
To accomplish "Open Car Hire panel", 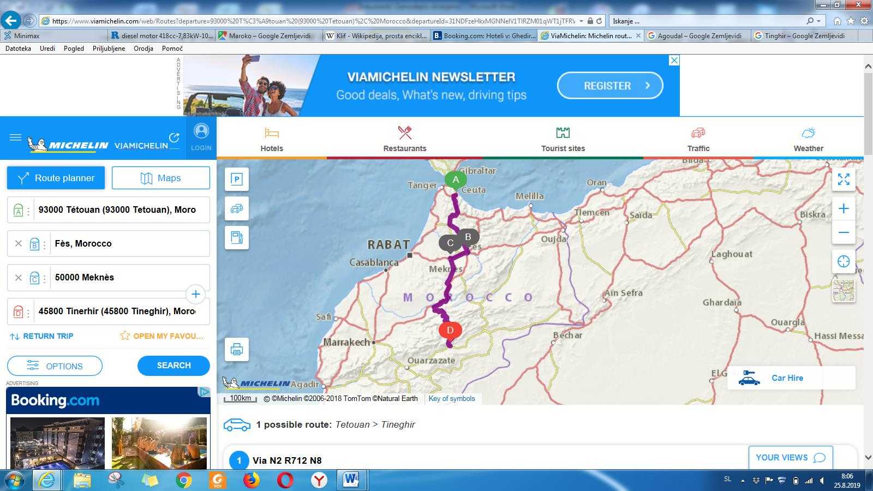I will (x=791, y=378).
